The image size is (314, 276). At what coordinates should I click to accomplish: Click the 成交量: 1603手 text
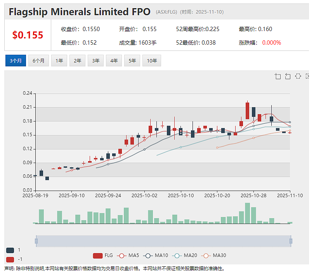[x=138, y=43]
